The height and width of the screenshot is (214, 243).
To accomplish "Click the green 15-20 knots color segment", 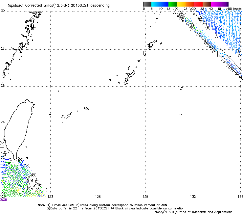I will pyautogui.click(x=173, y=4).
